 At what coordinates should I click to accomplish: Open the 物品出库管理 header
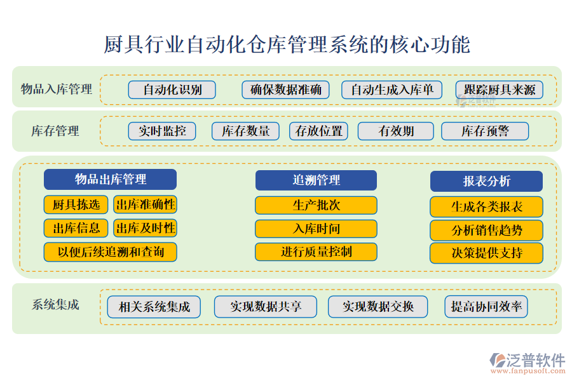[110, 179]
